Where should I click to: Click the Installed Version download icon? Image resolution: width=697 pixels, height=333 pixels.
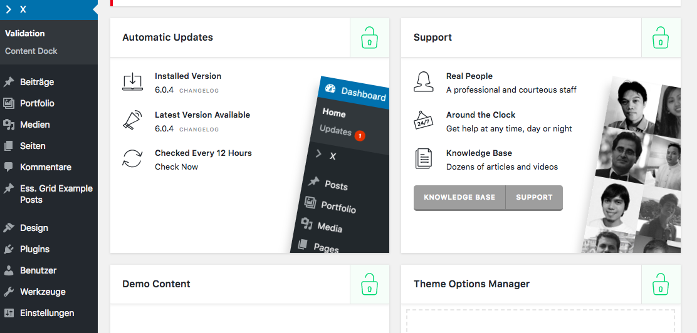pyautogui.click(x=132, y=82)
